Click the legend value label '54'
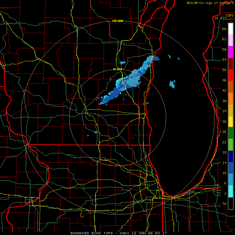 [x=224, y=60]
